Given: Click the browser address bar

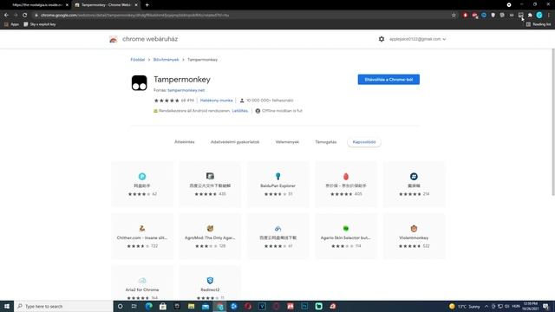Looking at the screenshot, I should click(x=241, y=16).
